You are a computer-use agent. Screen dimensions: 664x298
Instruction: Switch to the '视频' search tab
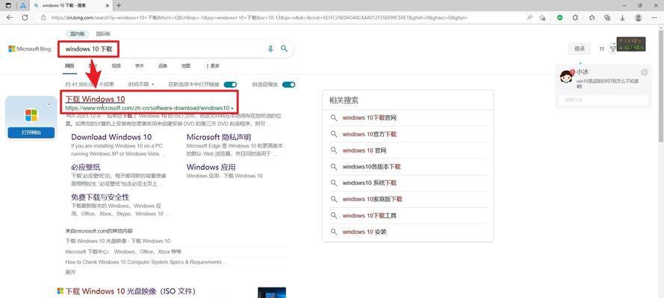tap(116, 66)
